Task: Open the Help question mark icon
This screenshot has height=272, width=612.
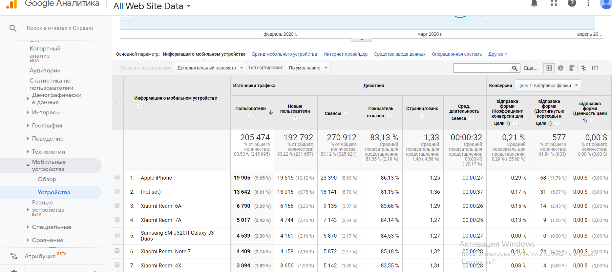Action: [x=572, y=3]
